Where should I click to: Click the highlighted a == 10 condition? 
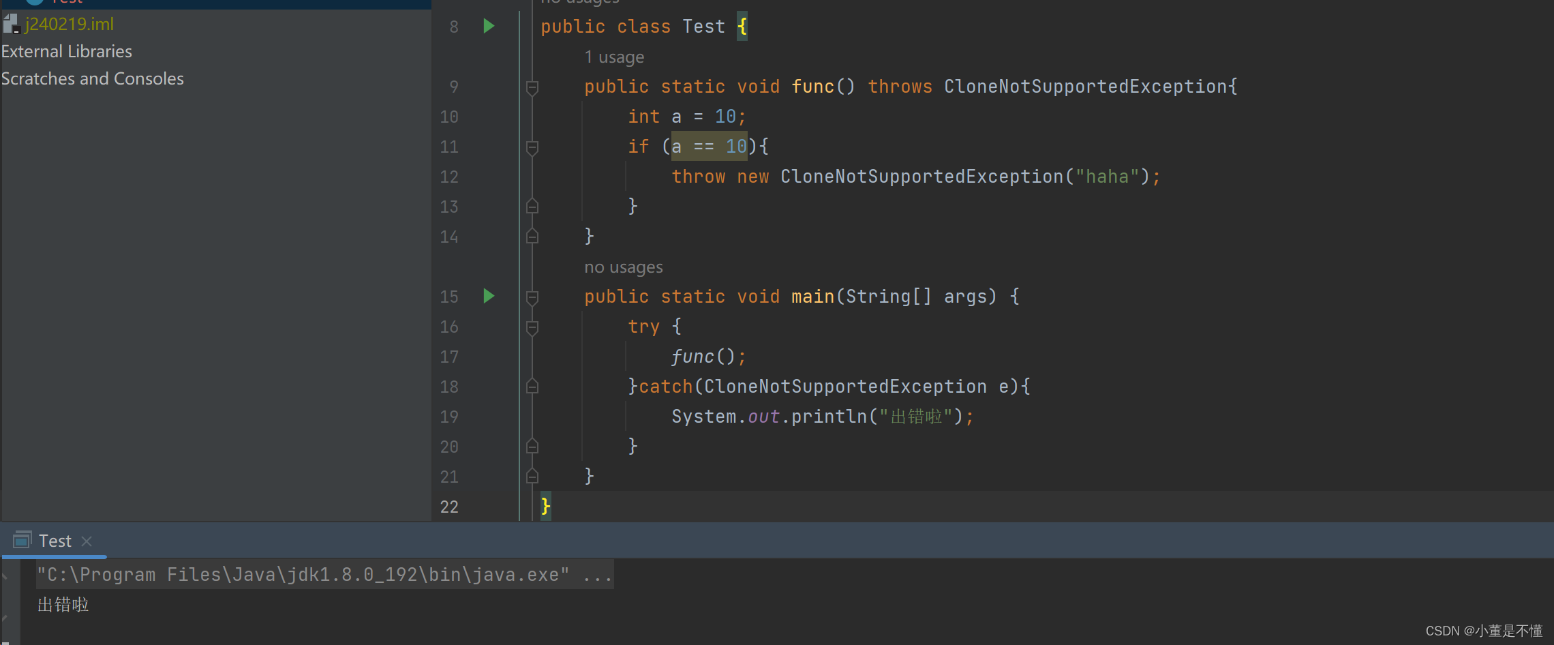pyautogui.click(x=709, y=147)
